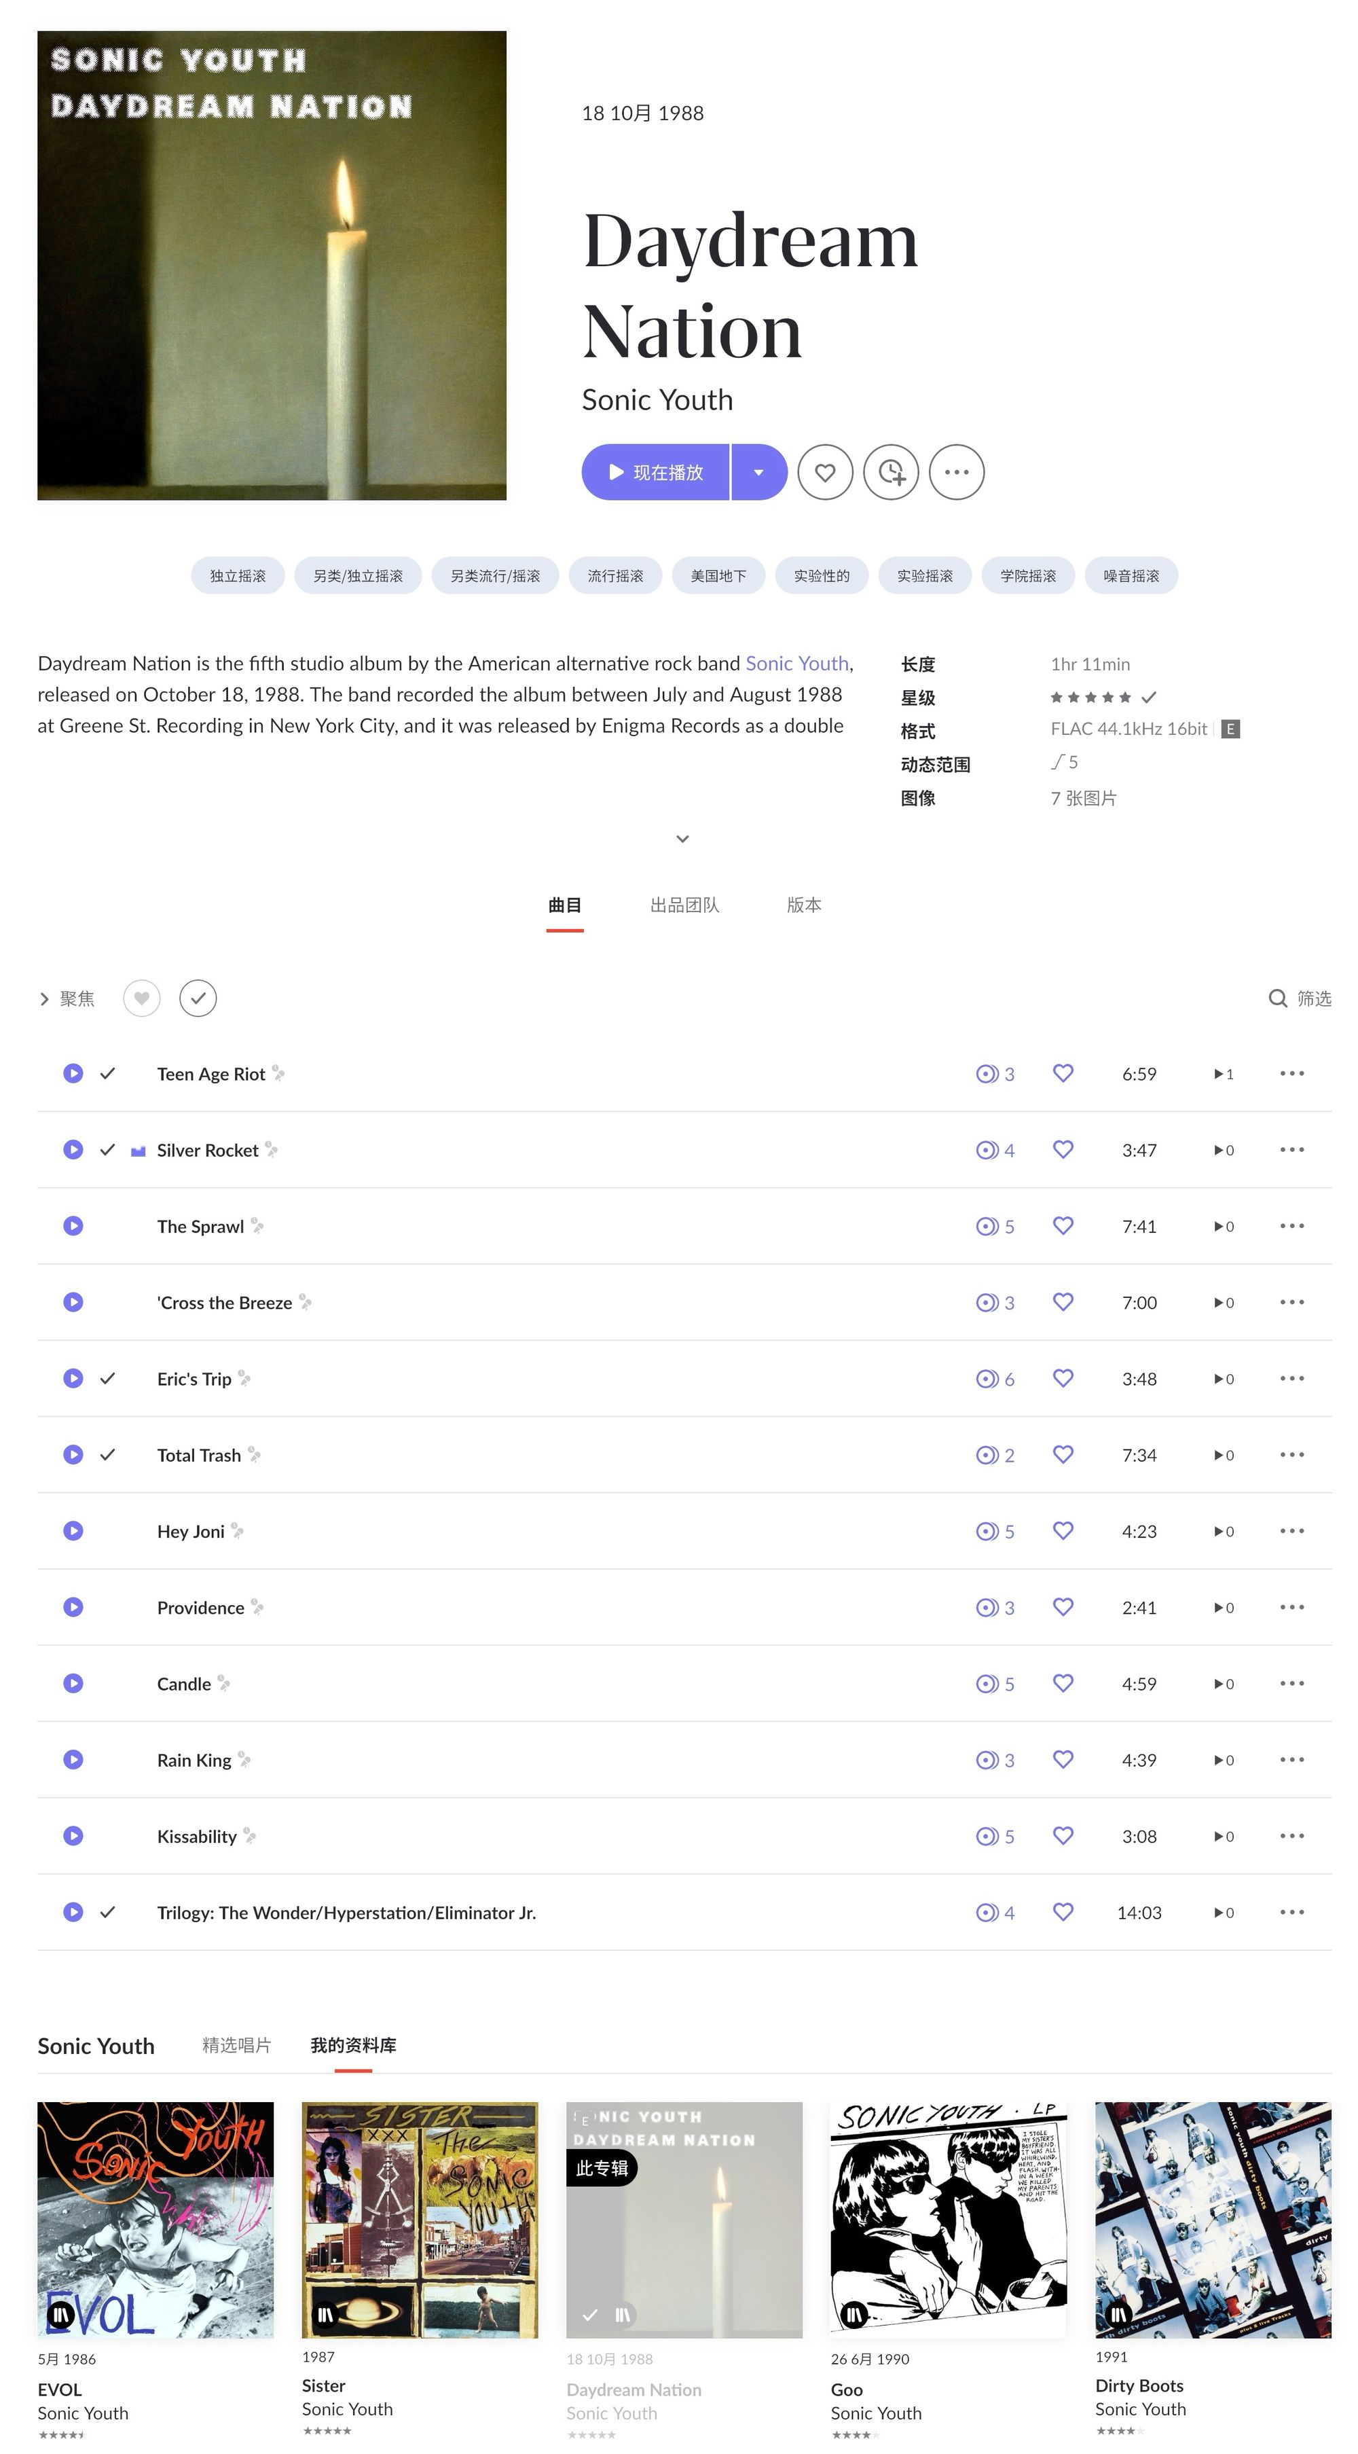Click the Daydream Nation cover art
This screenshot has width=1358, height=2454.
[272, 266]
